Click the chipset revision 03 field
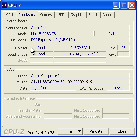Screen dimensions: 137x137 tap(124, 48)
